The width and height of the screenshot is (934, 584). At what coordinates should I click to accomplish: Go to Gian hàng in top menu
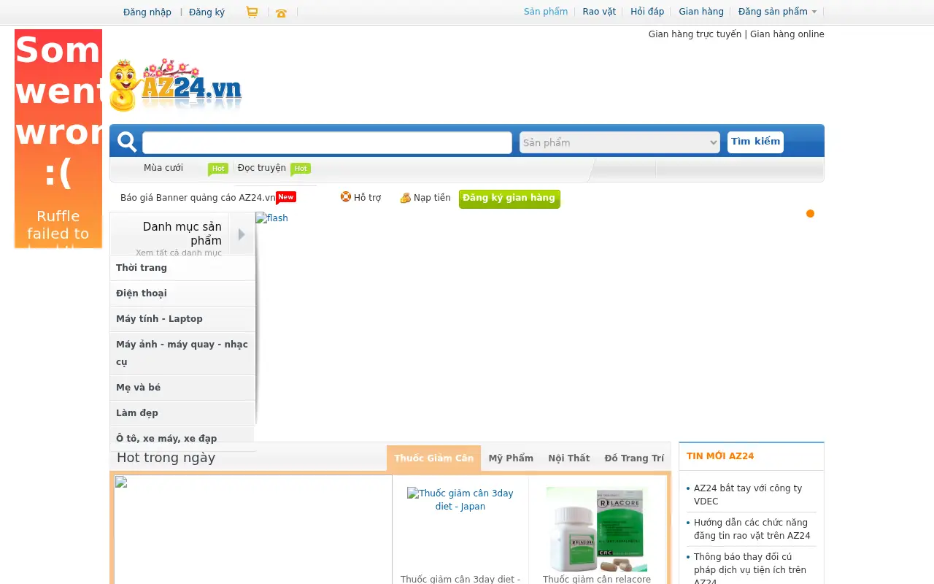701,12
